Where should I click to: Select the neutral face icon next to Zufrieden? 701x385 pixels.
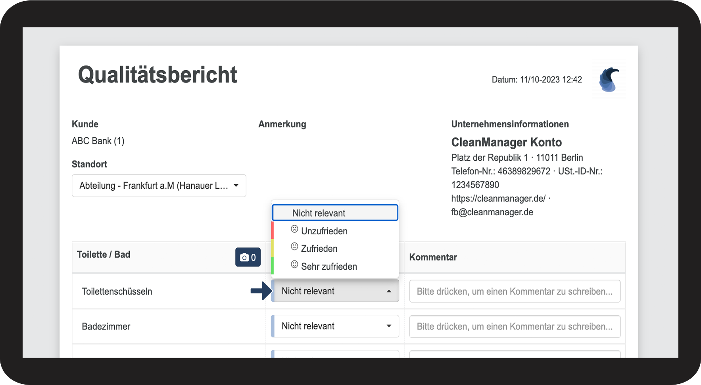point(294,247)
